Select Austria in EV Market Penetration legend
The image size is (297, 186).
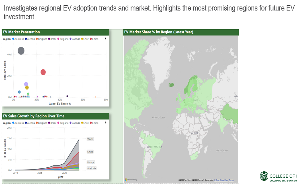coord(30,39)
